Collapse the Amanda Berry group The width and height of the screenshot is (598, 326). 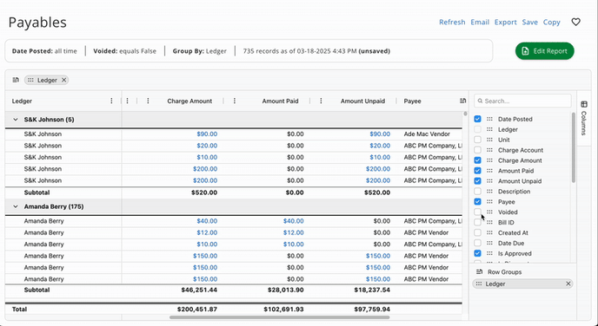(16, 206)
